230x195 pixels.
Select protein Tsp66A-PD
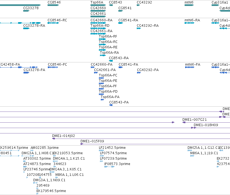(x=108, y=92)
